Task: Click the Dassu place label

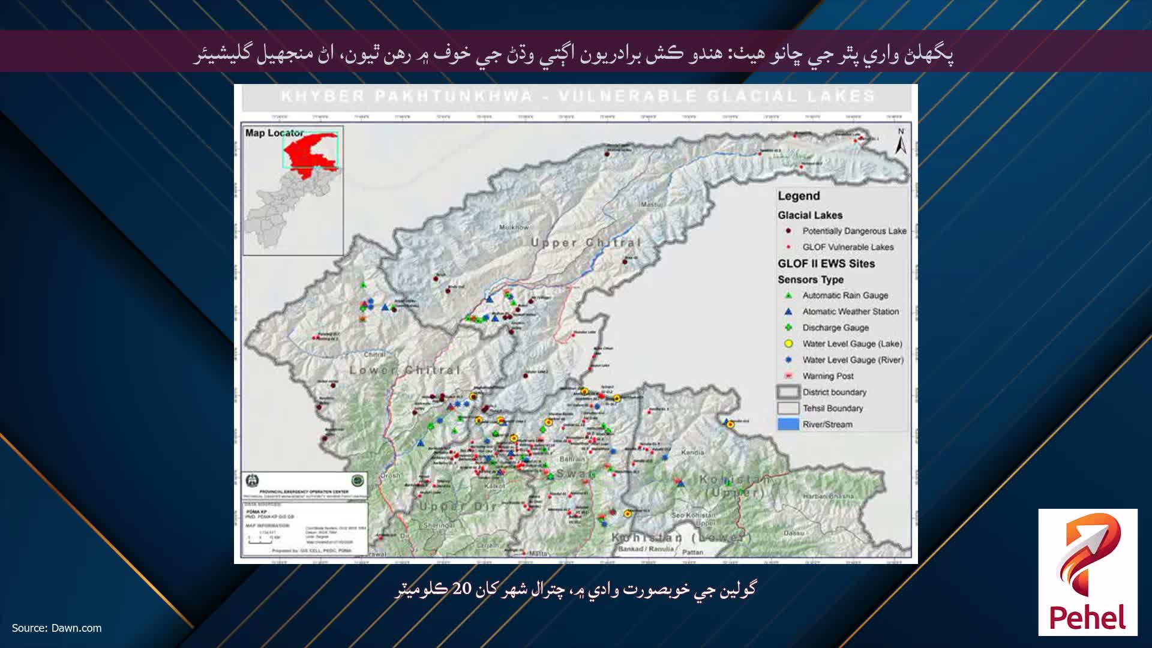Action: coord(793,533)
